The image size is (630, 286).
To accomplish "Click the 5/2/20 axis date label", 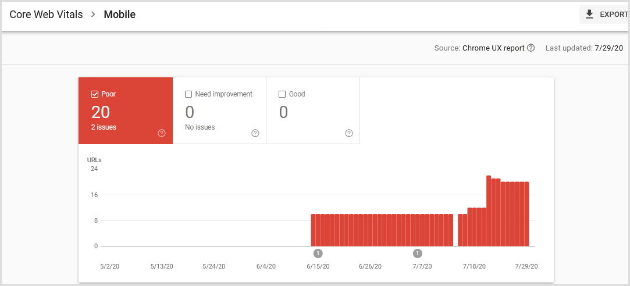I will point(109,266).
